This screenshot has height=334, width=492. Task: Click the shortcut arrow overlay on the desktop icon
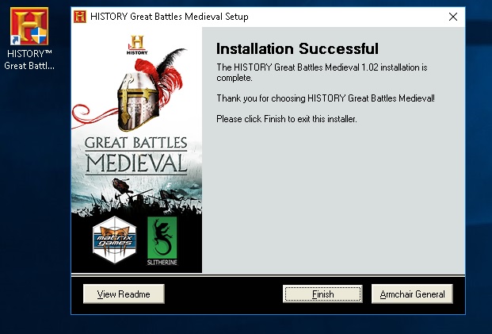pyautogui.click(x=15, y=40)
